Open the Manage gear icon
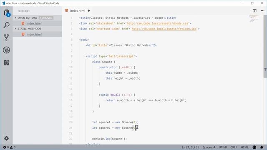This screenshot has height=150, width=267. click(7, 138)
